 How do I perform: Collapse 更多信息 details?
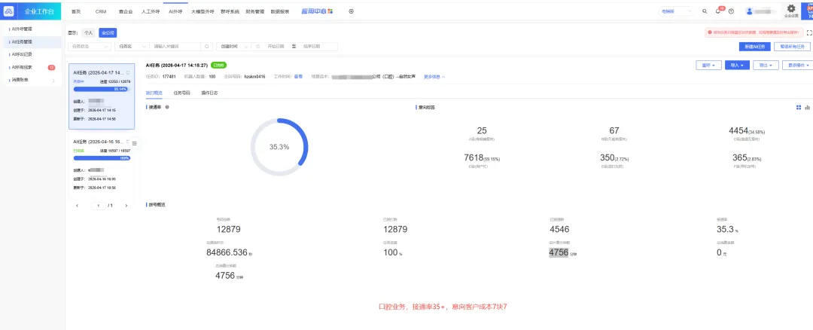434,76
